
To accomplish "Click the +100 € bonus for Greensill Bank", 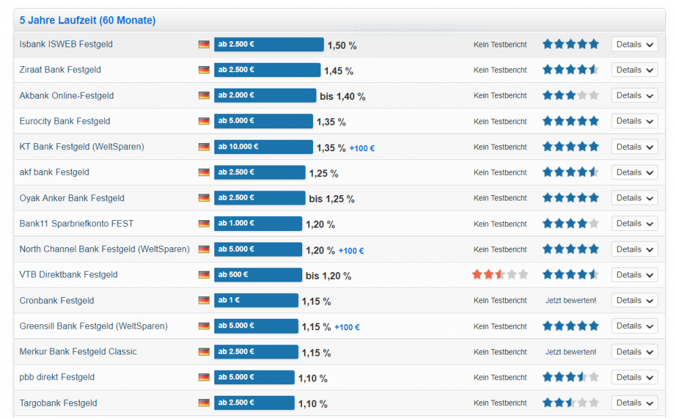I will click(x=347, y=327).
